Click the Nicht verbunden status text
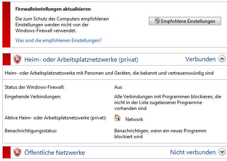The width and height of the screenshot is (227, 161). point(193,152)
